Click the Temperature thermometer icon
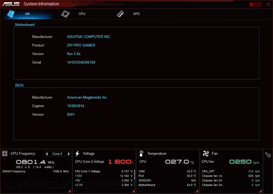The image size is (273, 194). click(141, 154)
